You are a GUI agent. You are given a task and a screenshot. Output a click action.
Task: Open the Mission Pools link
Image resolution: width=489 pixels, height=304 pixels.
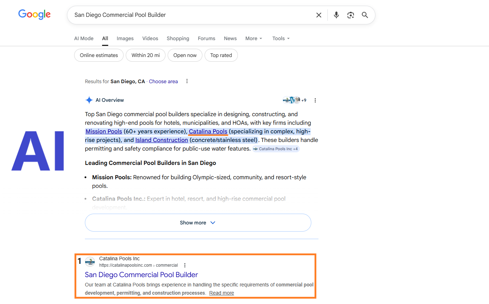(x=104, y=131)
